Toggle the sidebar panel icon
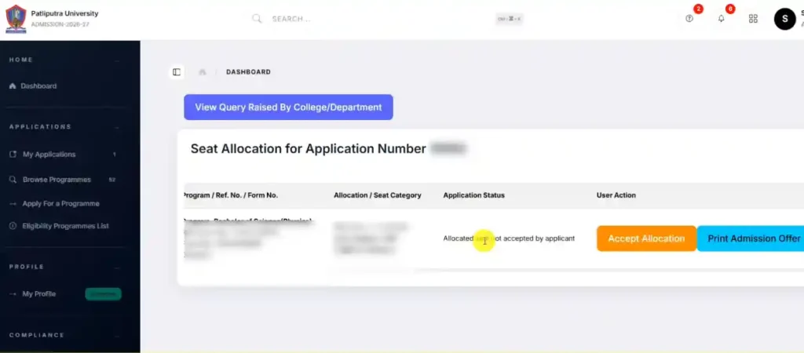The image size is (804, 353). 177,72
